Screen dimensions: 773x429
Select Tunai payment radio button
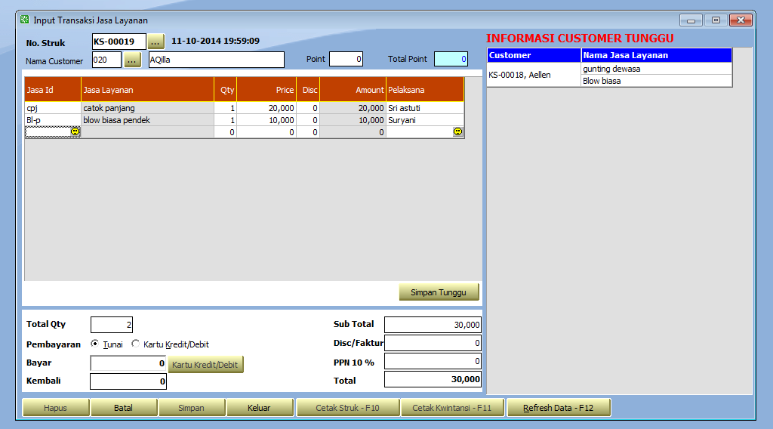[x=95, y=344]
